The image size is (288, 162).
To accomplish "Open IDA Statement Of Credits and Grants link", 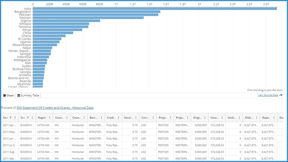I will click(55, 108).
